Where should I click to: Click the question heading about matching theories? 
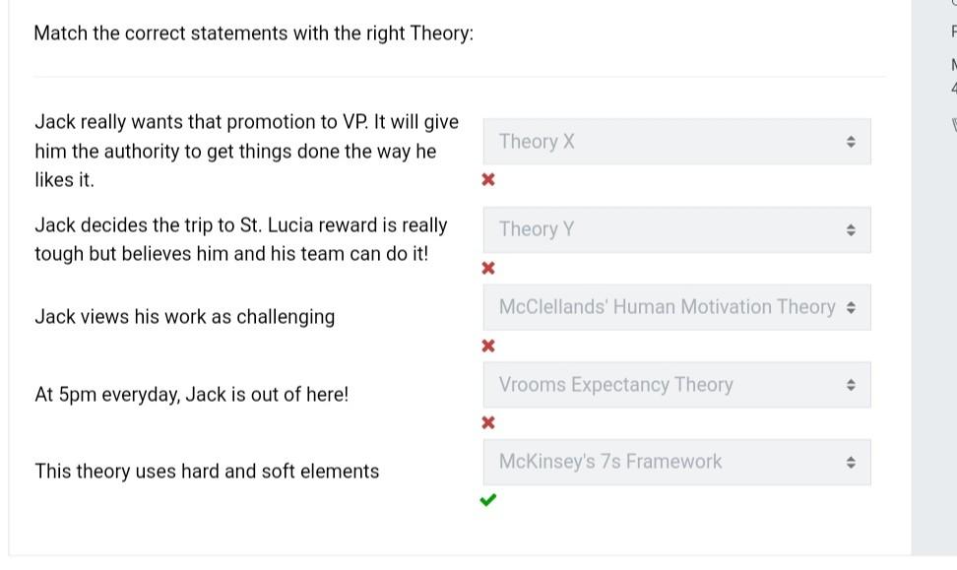tap(253, 32)
